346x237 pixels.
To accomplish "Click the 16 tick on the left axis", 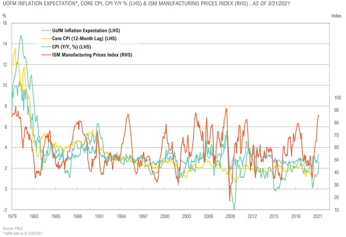I will point(5,23).
